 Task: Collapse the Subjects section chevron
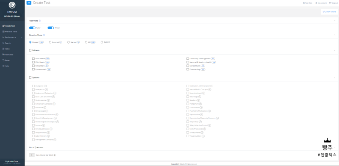tap(334, 50)
